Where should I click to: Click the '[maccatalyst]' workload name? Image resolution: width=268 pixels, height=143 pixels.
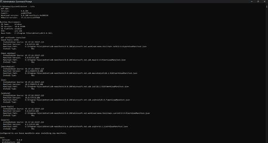(8, 66)
